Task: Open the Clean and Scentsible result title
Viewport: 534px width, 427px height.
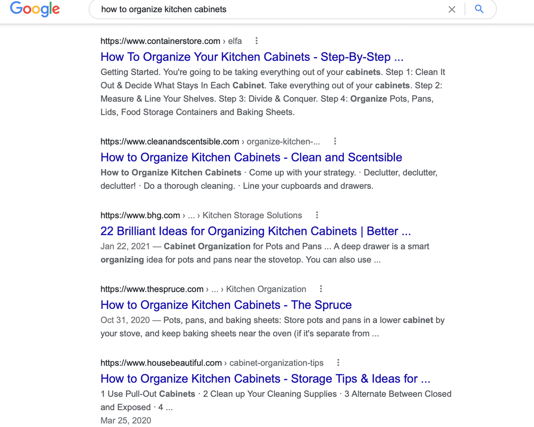Action: point(251,157)
